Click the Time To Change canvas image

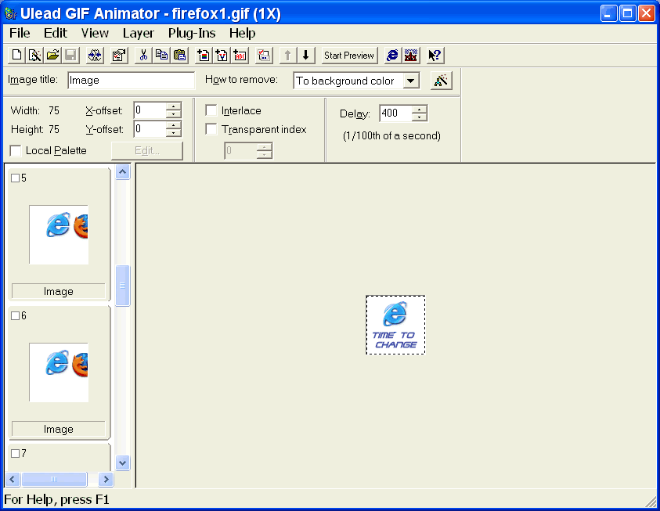(x=395, y=325)
